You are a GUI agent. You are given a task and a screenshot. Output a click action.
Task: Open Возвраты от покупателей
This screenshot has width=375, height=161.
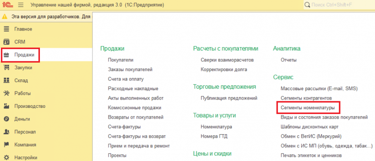pyautogui.click(x=136, y=117)
